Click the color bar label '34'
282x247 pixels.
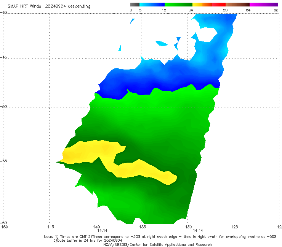[x=191, y=10]
